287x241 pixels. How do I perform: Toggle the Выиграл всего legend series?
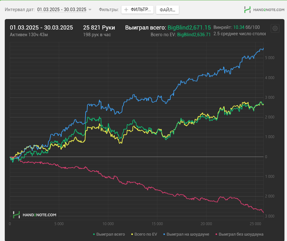109,234
